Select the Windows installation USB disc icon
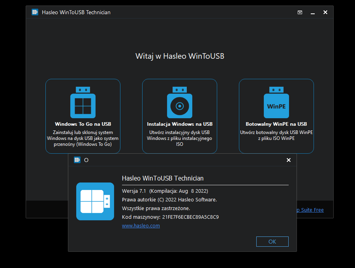The height and width of the screenshot is (268, 355). tap(180, 102)
